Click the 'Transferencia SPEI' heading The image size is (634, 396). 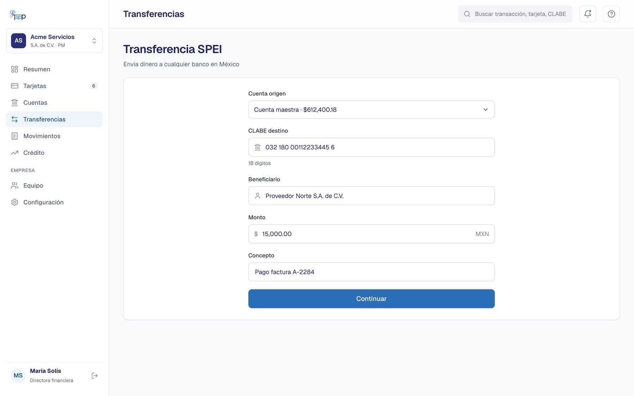pyautogui.click(x=173, y=49)
